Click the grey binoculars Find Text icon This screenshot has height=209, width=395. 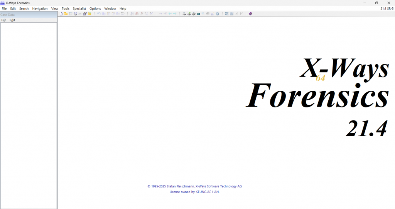(132, 14)
